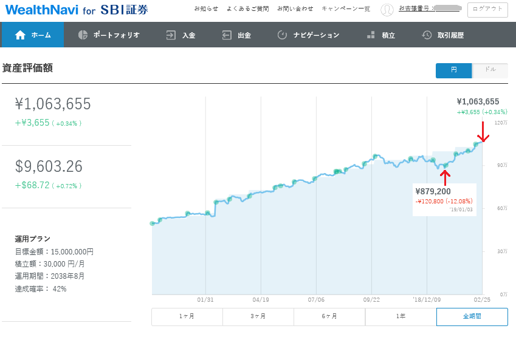Viewport: 516px width, 337px height.
Task: Click the customer profile avatar icon
Action: point(387,10)
